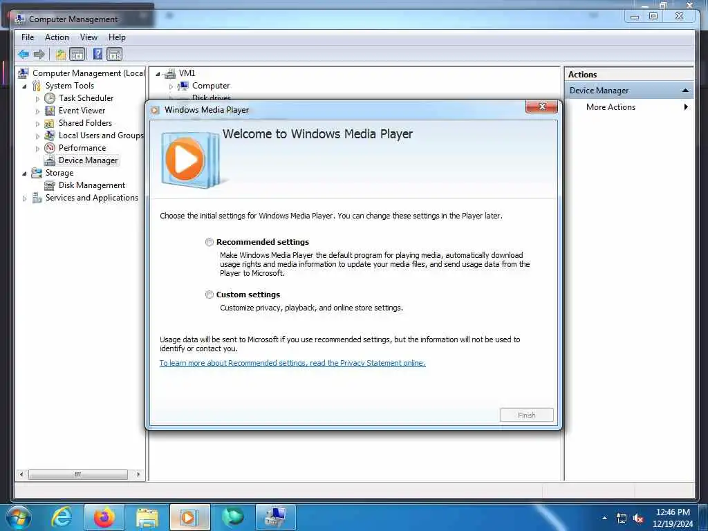Viewport: 708px width, 531px height.
Task: Click the Services and Applications icon
Action: pyautogui.click(x=37, y=198)
